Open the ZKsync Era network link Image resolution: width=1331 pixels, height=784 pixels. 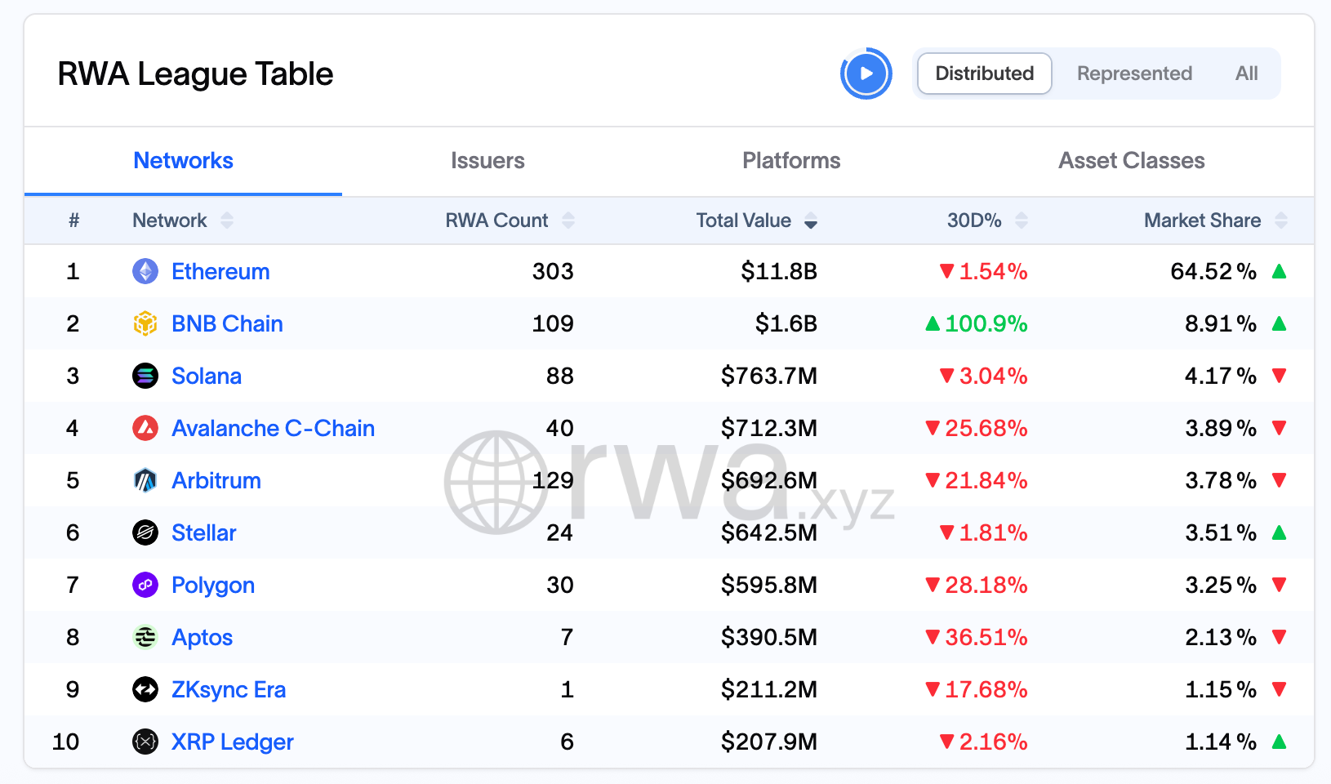[x=229, y=689]
